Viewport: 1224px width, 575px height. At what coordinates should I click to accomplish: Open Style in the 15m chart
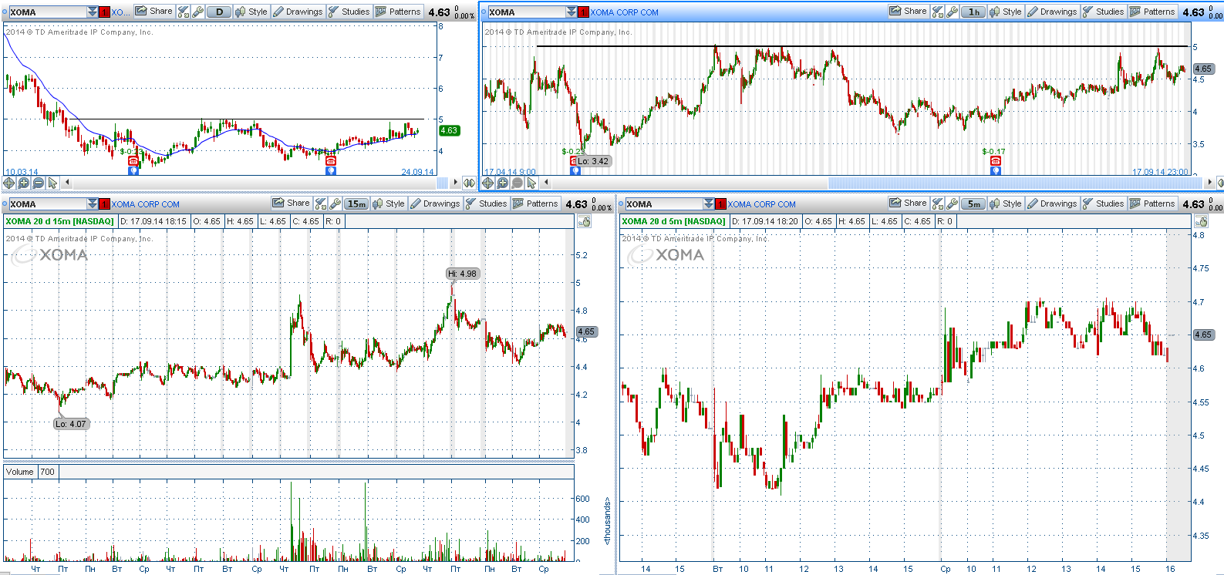pyautogui.click(x=389, y=203)
